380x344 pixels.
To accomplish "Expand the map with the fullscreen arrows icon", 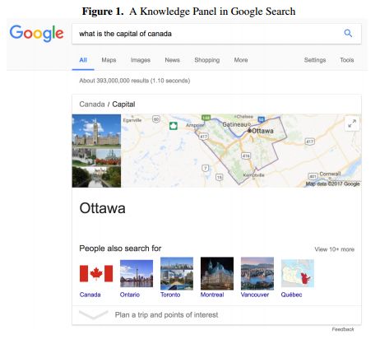I will (x=352, y=123).
